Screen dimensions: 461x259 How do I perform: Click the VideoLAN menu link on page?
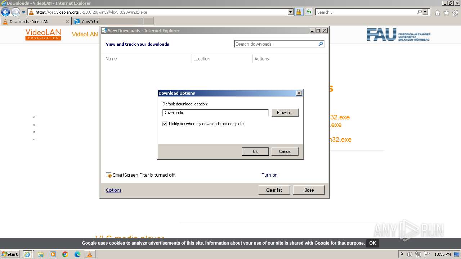[x=85, y=34]
